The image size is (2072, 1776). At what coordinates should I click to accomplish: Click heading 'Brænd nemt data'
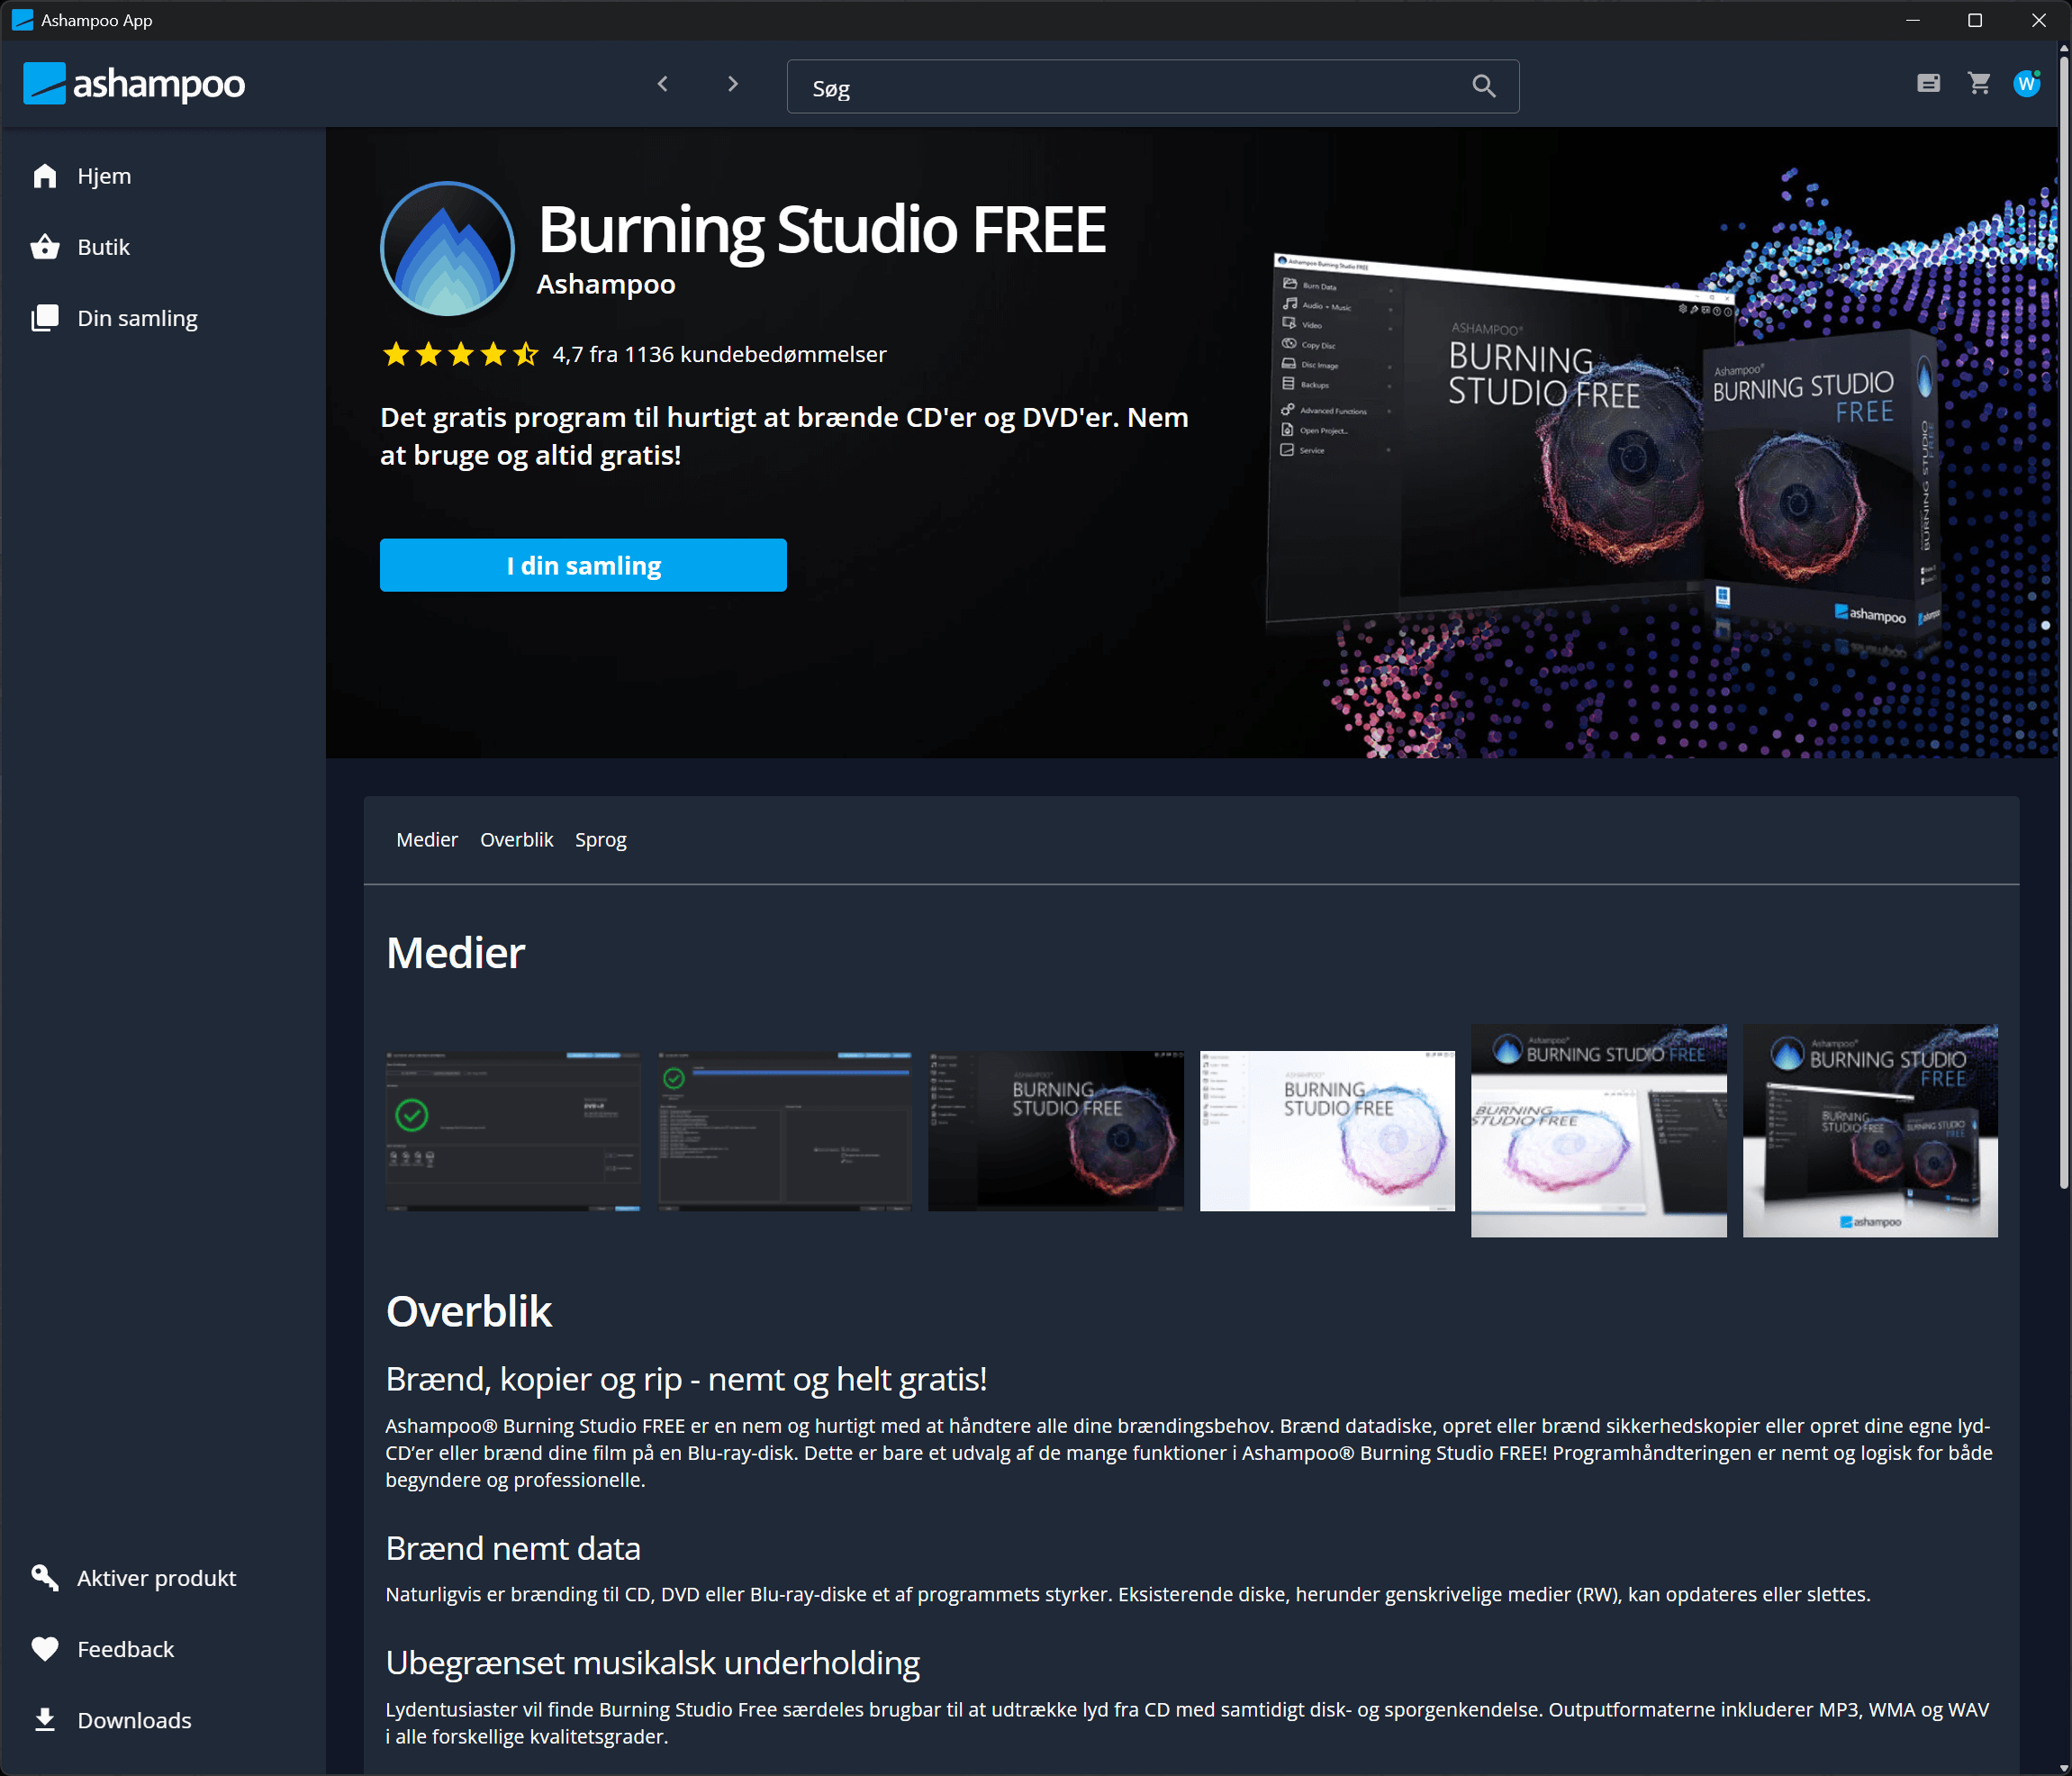click(x=513, y=1548)
